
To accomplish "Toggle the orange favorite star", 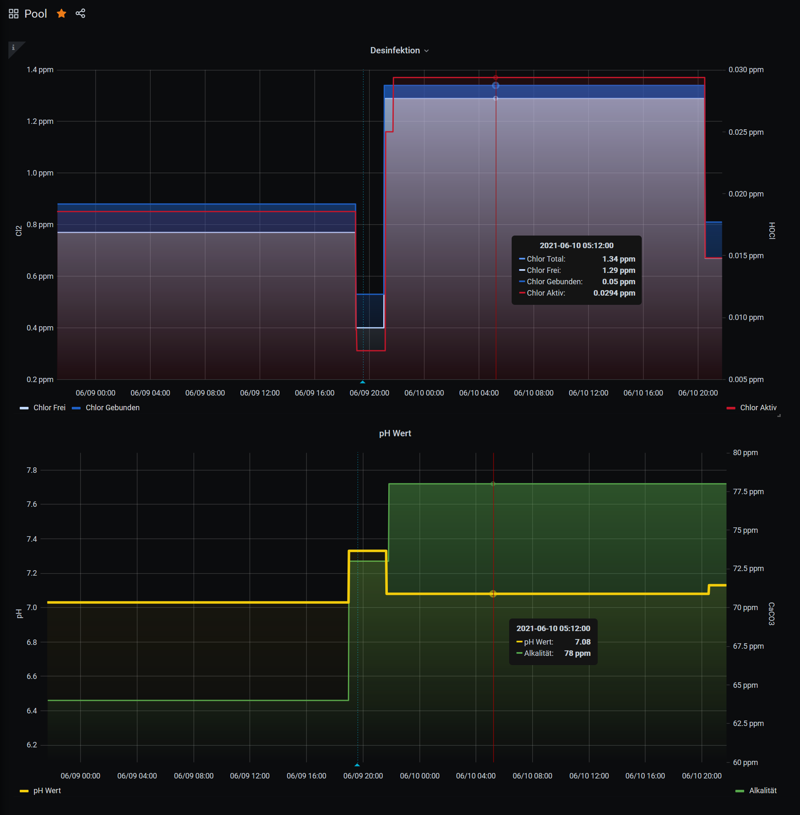I will [61, 13].
